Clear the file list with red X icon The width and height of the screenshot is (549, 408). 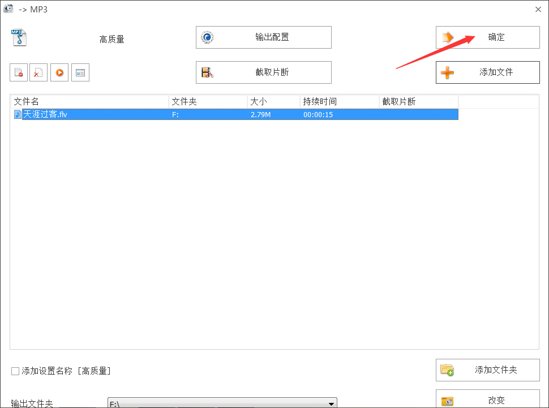point(38,72)
